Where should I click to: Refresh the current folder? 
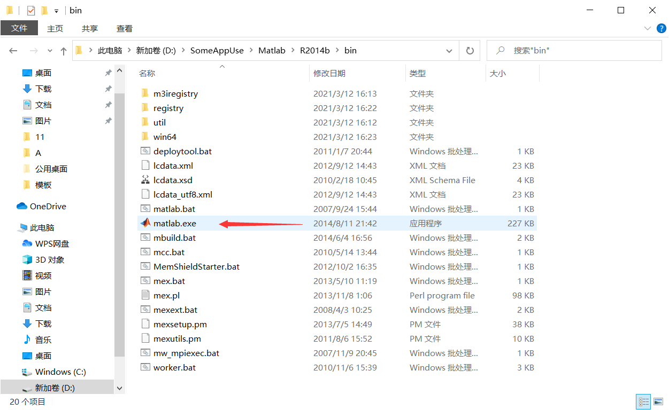(x=470, y=51)
